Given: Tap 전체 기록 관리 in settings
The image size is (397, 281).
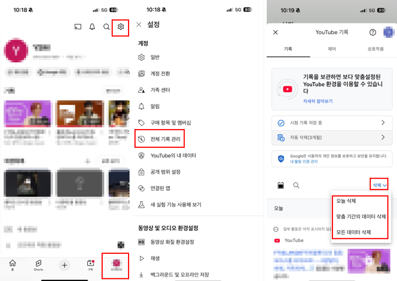Looking at the screenshot, I should 160,139.
